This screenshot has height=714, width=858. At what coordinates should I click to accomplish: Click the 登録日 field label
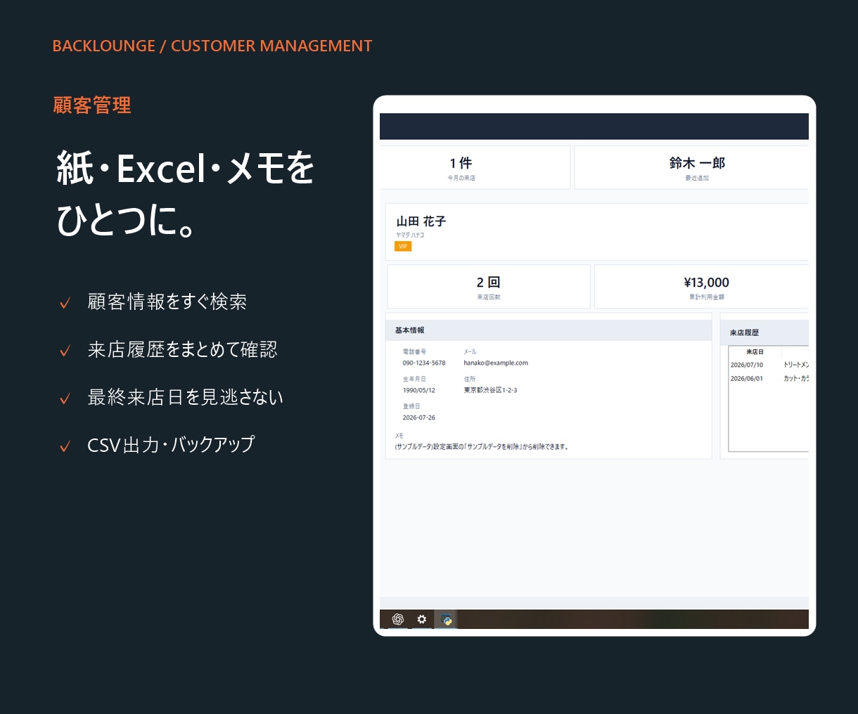pos(411,407)
